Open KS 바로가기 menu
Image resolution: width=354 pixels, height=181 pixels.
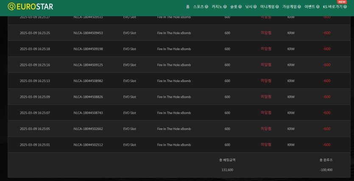[333, 7]
